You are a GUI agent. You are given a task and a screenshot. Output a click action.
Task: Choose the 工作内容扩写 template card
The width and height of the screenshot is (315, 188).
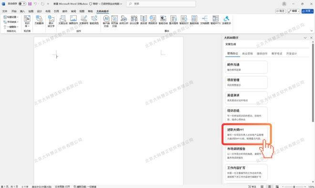(x=246, y=172)
